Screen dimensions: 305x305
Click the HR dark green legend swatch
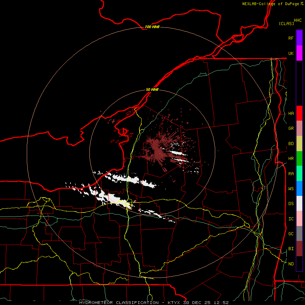click(299, 159)
